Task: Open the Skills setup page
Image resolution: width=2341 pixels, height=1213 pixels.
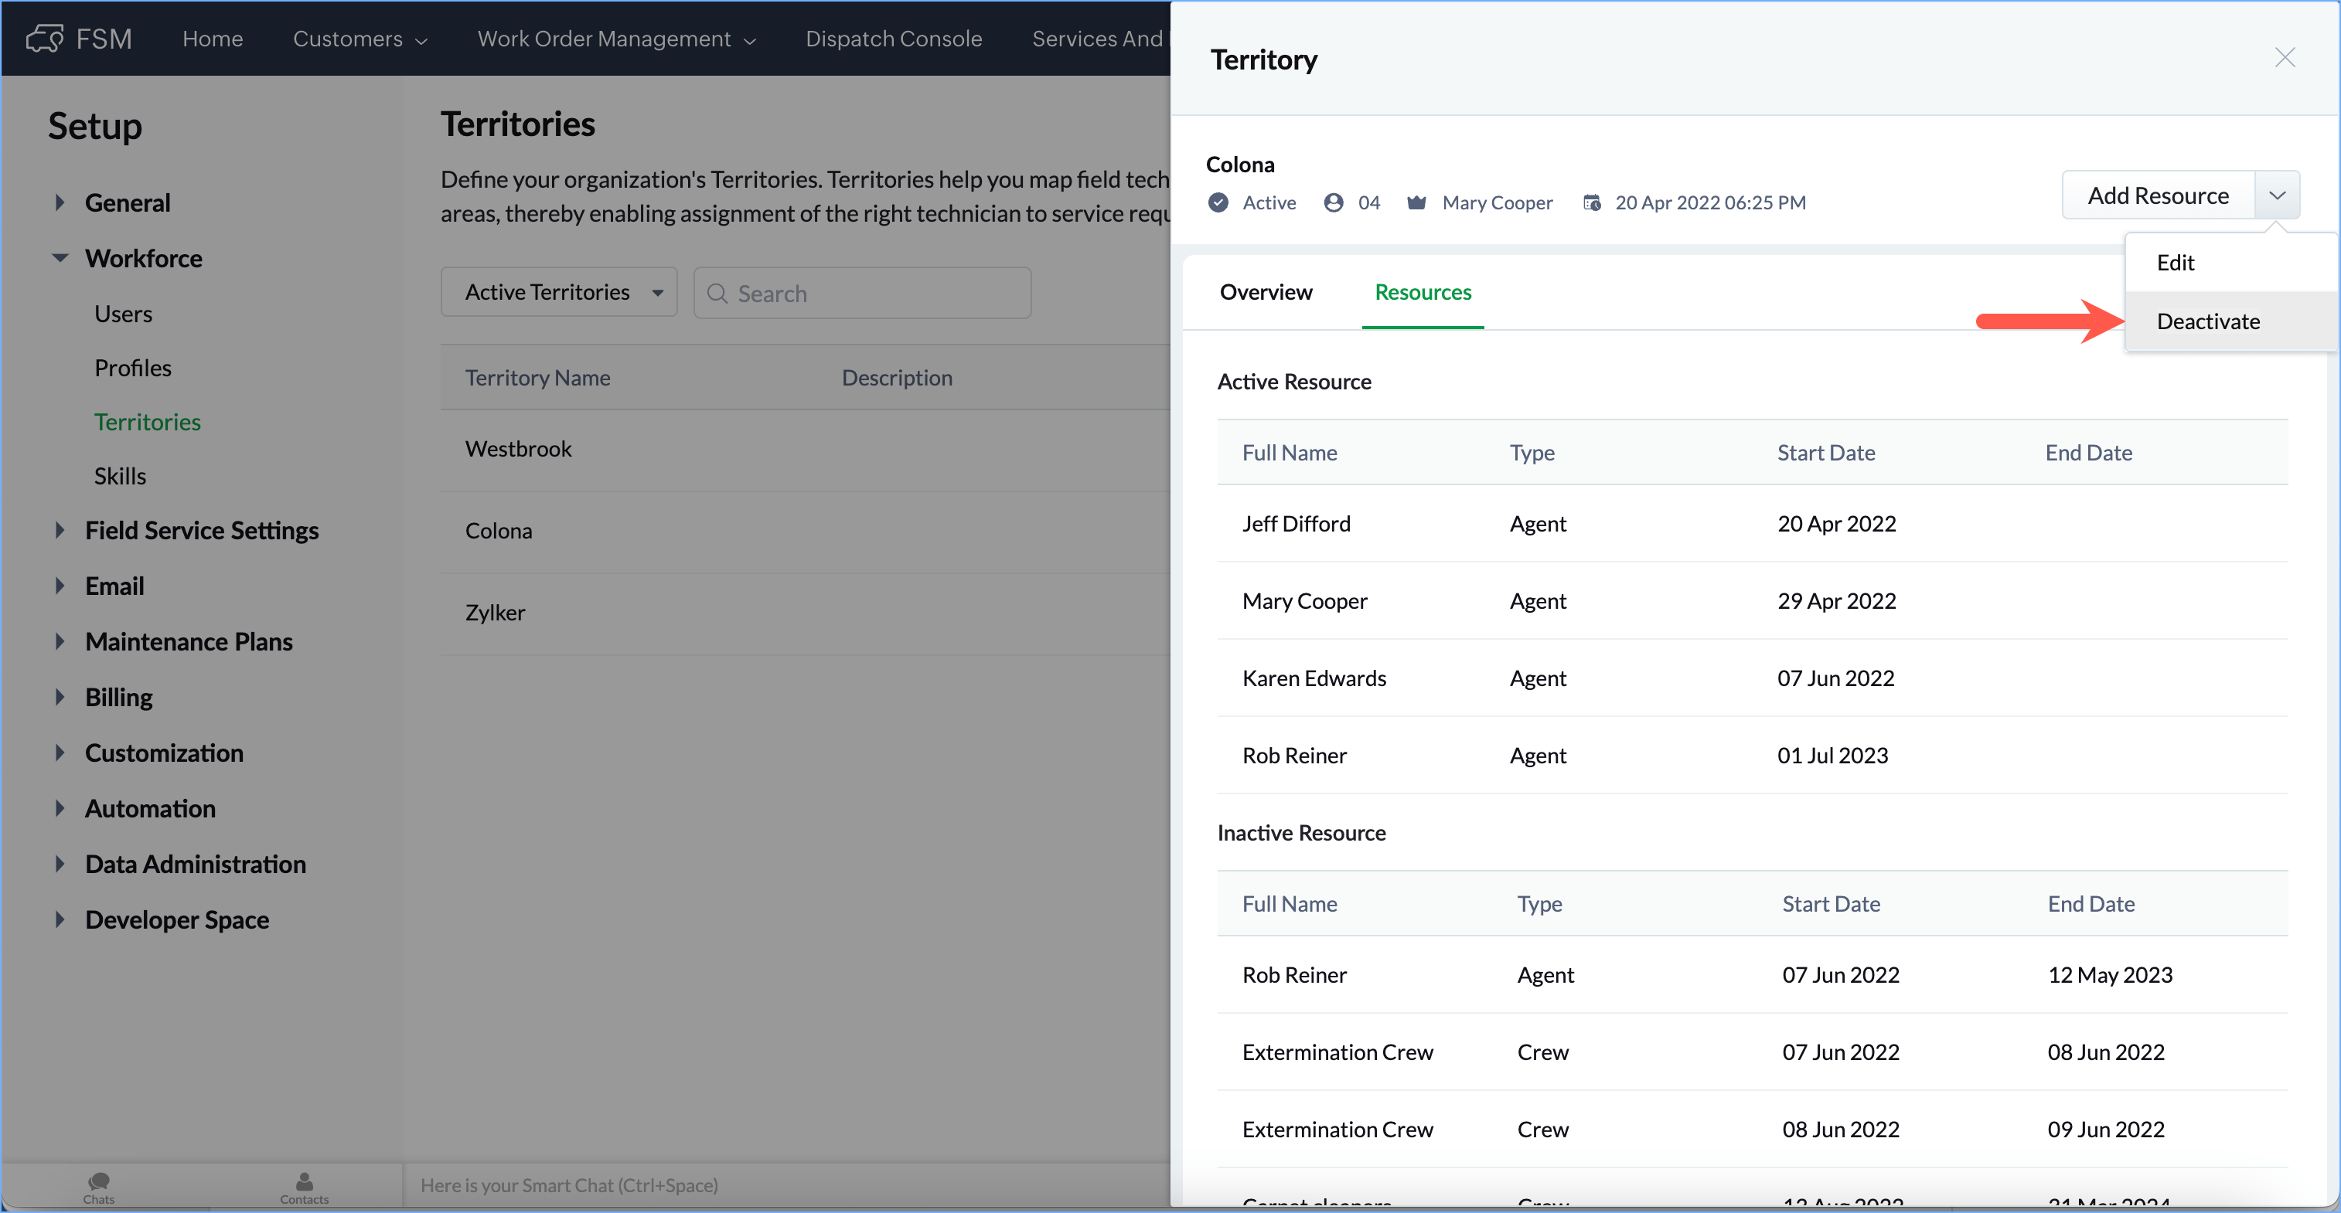Action: [x=120, y=476]
